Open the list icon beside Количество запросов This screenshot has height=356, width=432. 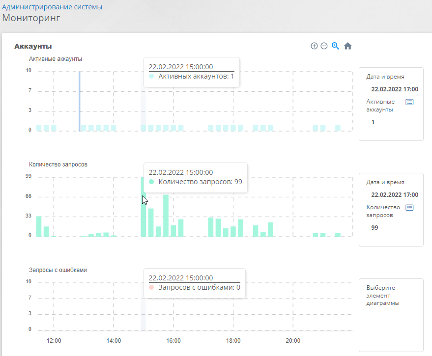click(x=409, y=208)
